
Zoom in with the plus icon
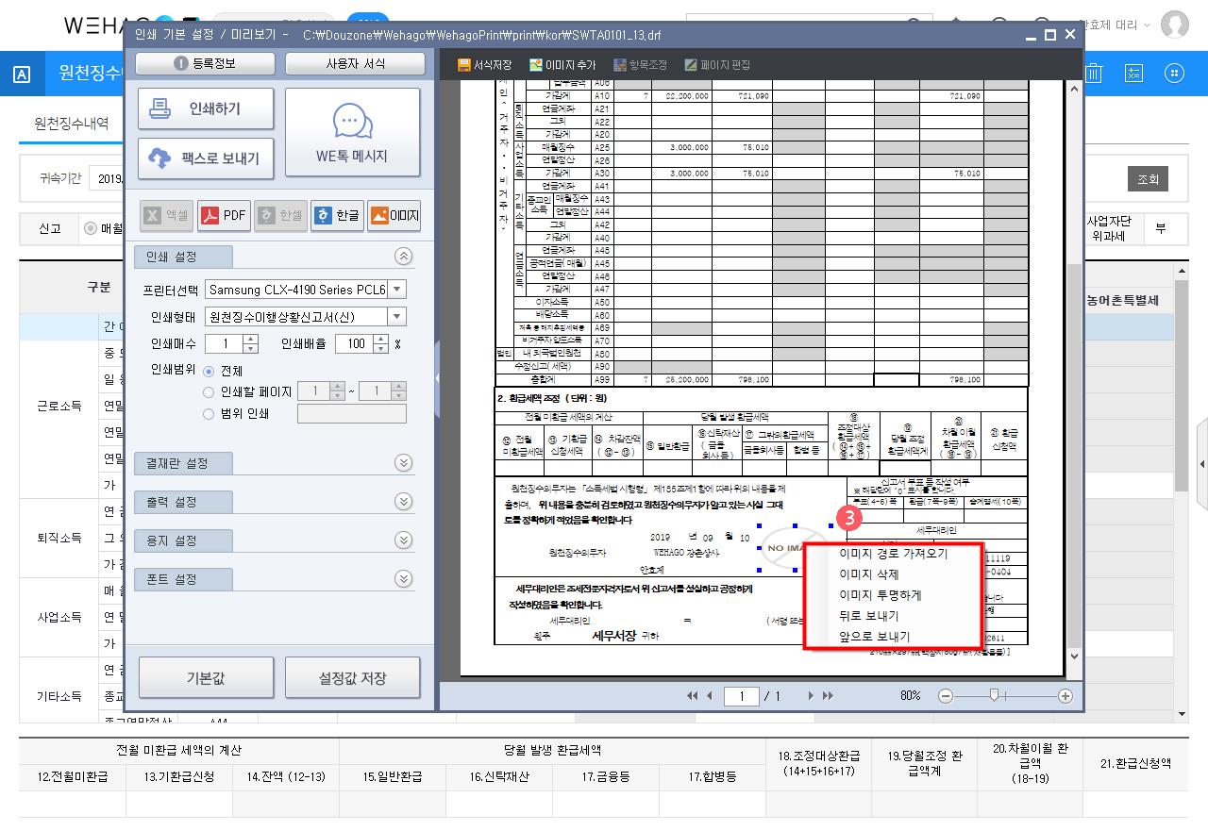pos(1065,696)
